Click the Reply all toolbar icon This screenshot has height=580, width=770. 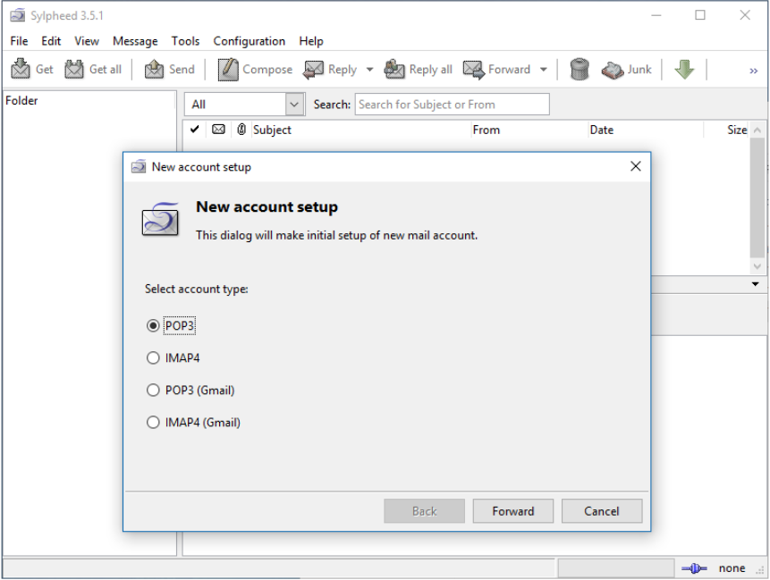click(x=393, y=69)
